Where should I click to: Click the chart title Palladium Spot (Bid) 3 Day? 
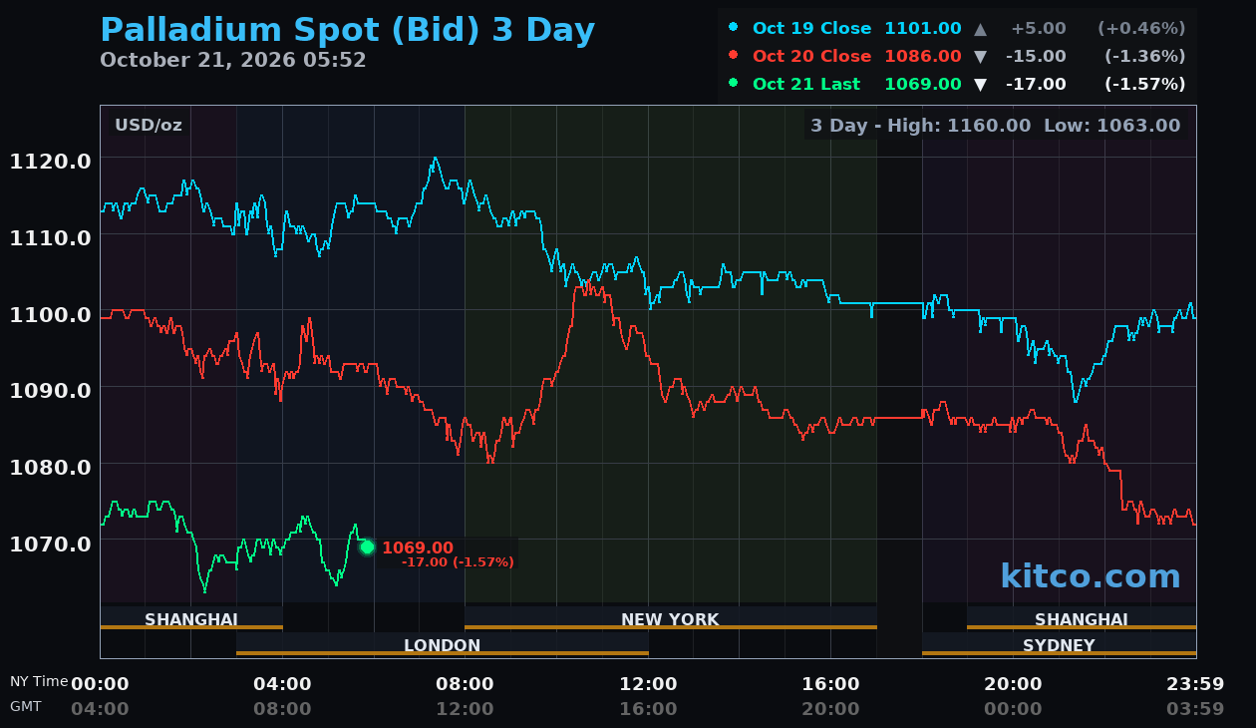click(348, 31)
